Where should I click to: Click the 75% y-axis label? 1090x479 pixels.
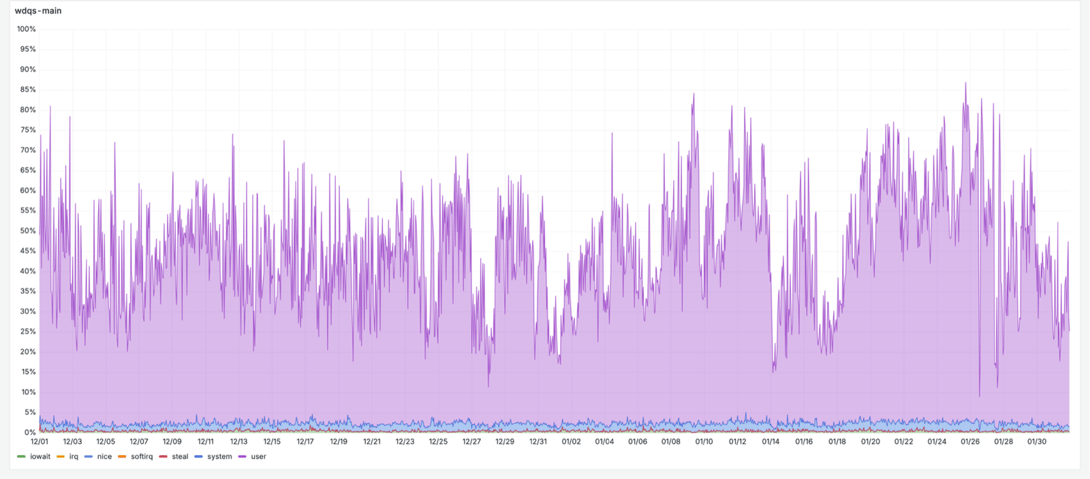click(28, 130)
